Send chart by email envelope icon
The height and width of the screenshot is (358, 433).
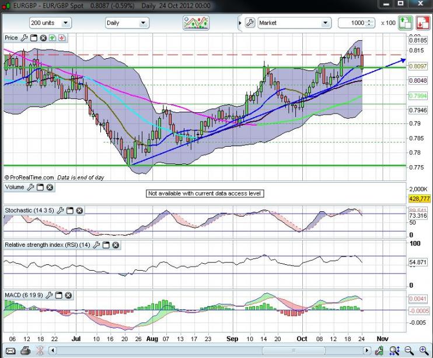pyautogui.click(x=11, y=350)
